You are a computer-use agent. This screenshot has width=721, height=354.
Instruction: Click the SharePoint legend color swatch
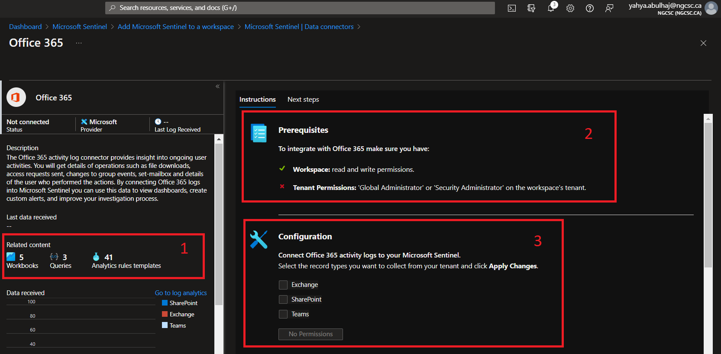coord(165,303)
